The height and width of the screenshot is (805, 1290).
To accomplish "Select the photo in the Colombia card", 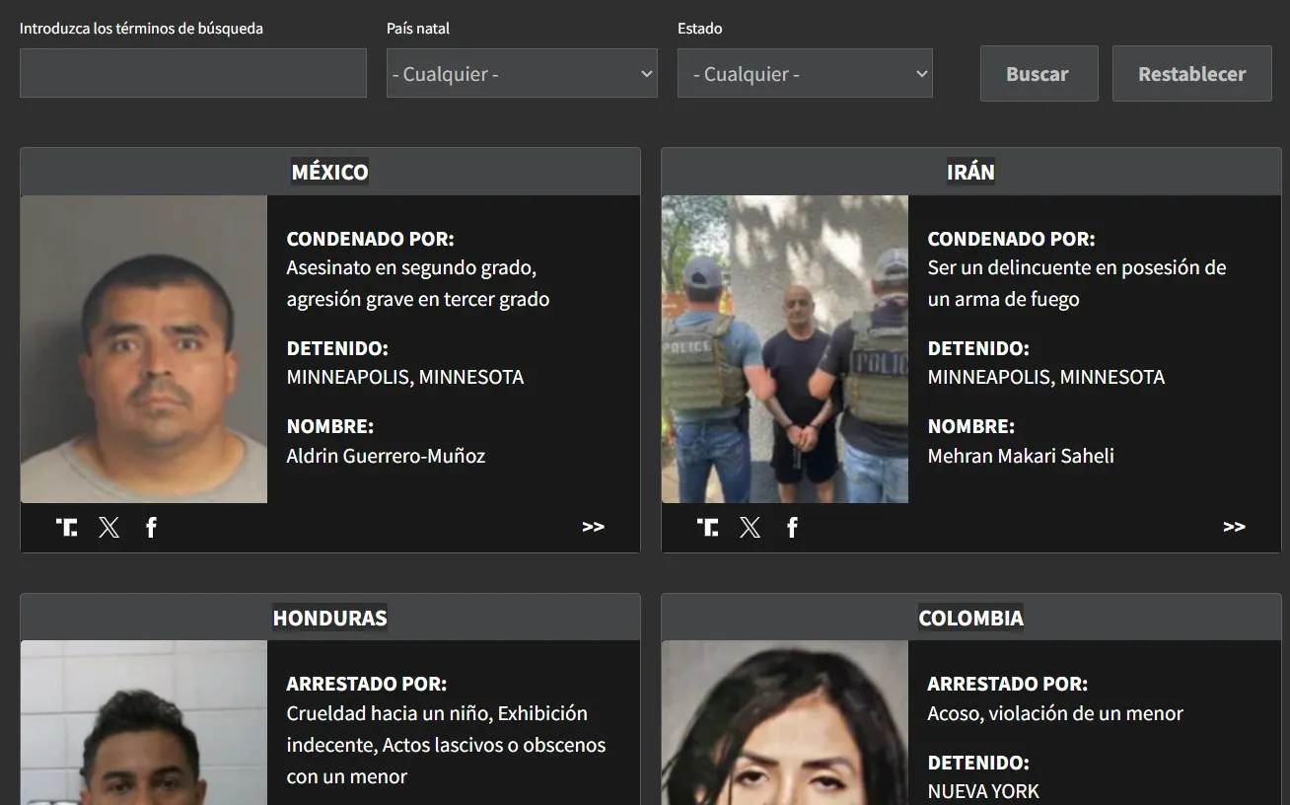I will click(x=785, y=722).
